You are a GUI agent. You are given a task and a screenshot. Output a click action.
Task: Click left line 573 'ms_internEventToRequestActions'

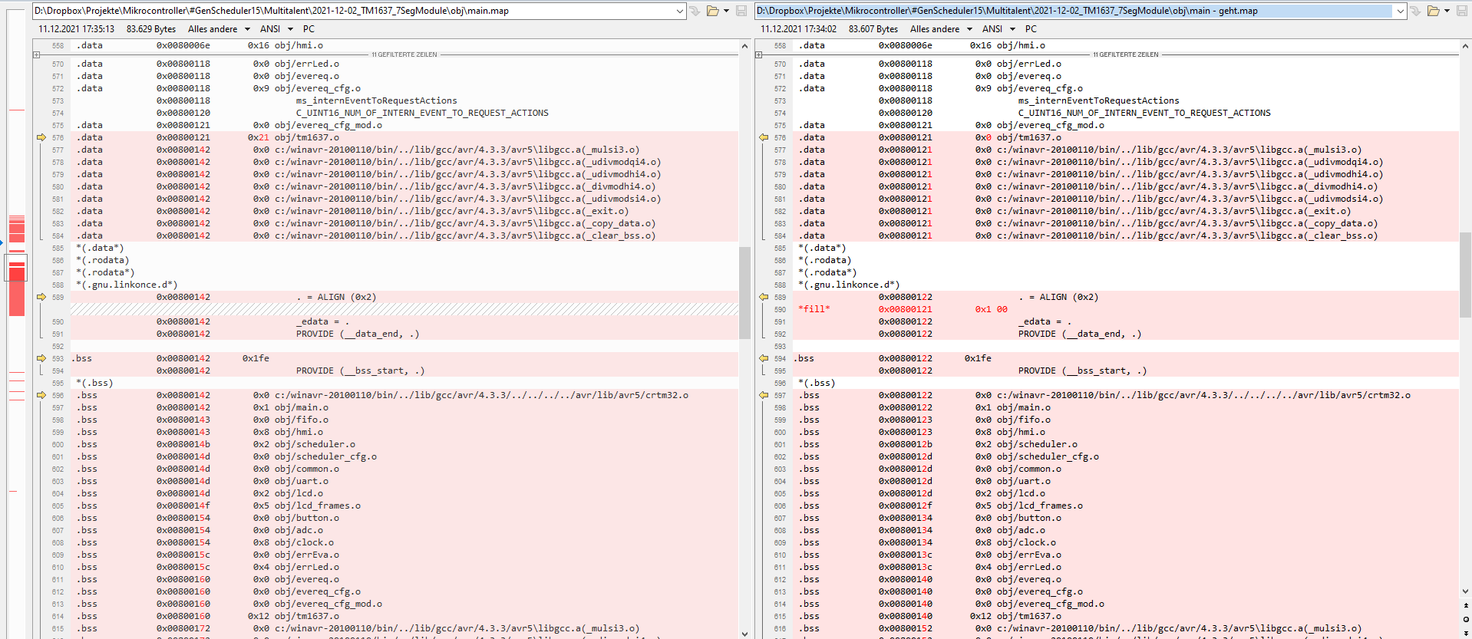[x=377, y=100]
